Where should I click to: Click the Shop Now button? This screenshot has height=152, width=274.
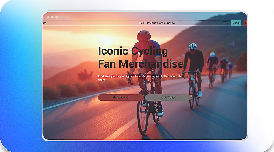click(x=121, y=97)
